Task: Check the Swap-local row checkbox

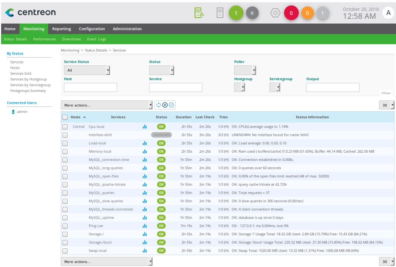Action: pos(65,251)
